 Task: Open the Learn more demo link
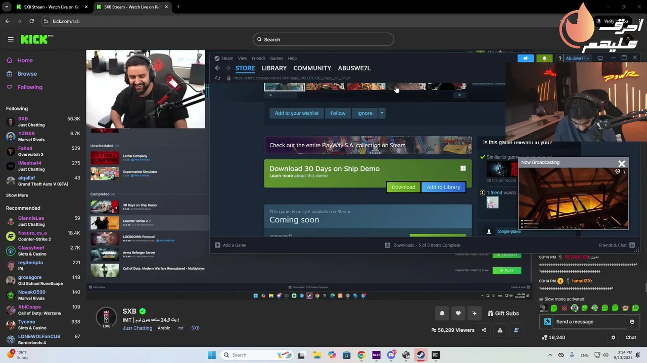pyautogui.click(x=281, y=176)
